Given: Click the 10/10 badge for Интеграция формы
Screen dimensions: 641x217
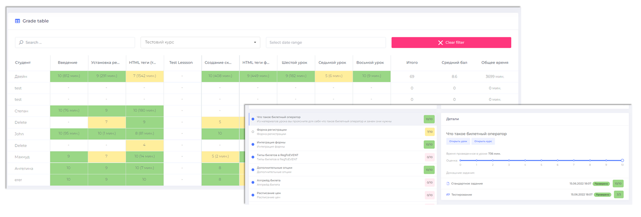Looking at the screenshot, I should (429, 144).
